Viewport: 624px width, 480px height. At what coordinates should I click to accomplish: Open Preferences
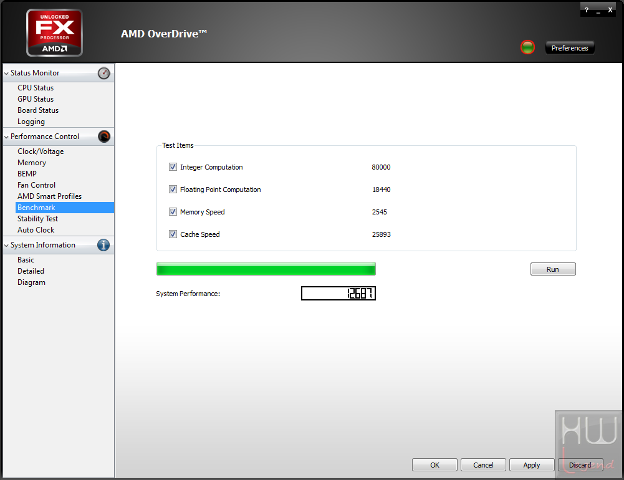570,48
